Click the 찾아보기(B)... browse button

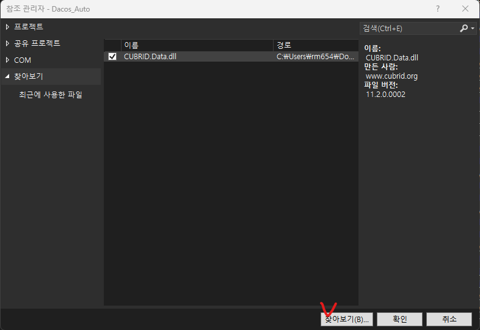coord(346,319)
